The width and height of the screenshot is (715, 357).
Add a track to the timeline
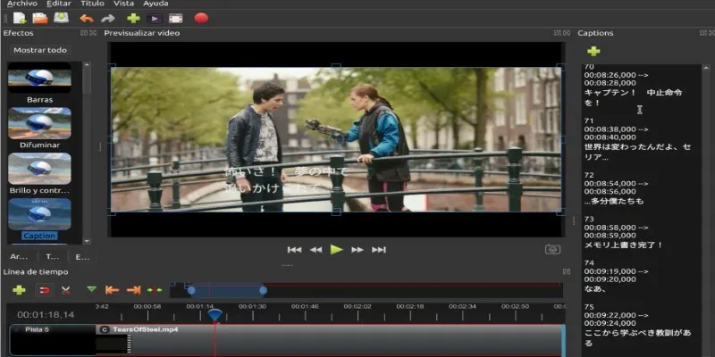tap(19, 290)
